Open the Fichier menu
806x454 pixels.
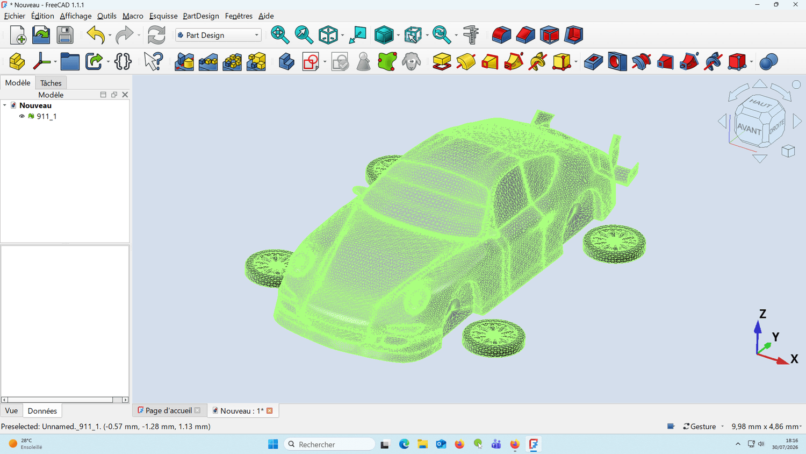point(15,16)
